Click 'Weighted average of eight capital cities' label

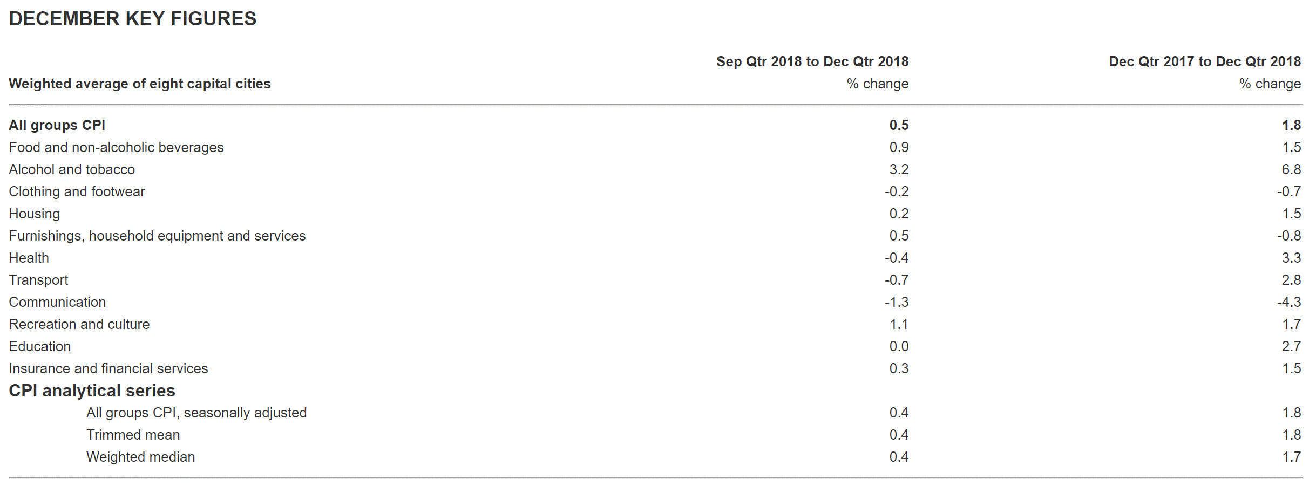(140, 84)
